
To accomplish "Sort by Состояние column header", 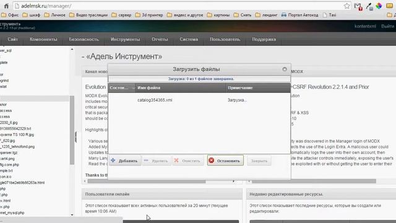I will coord(121,88).
